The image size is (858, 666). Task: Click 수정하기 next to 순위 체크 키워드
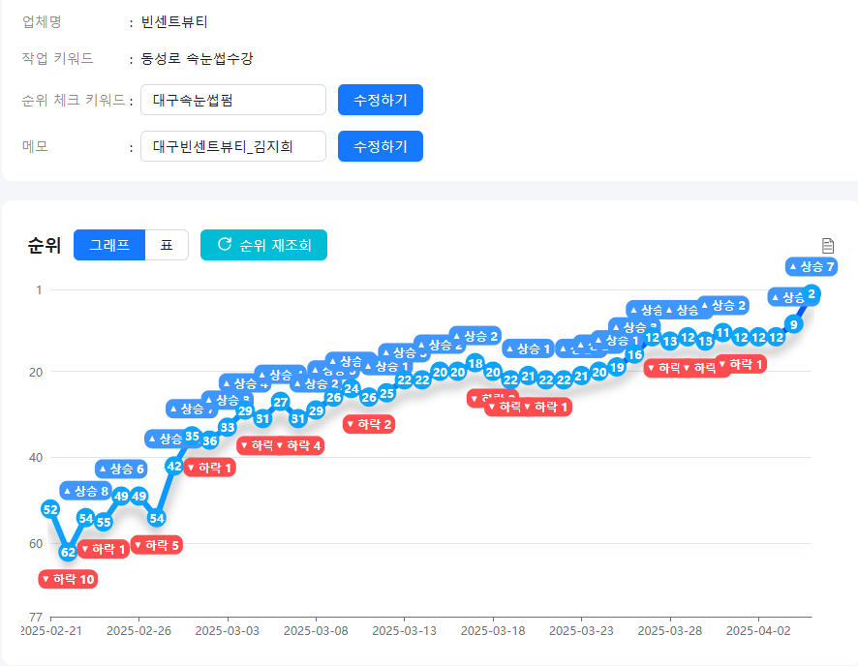[x=381, y=100]
